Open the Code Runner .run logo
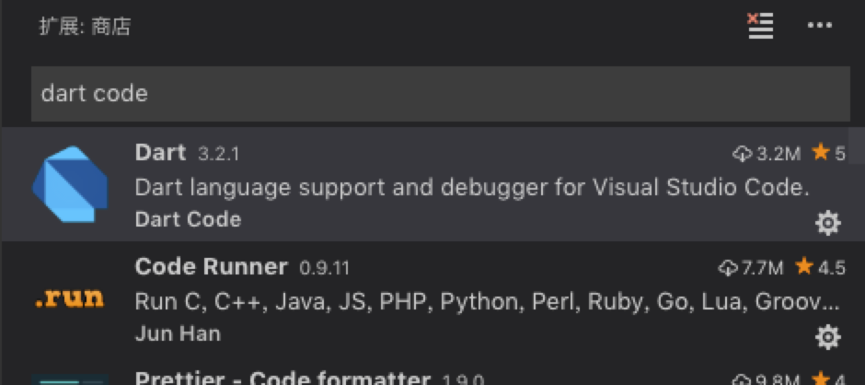Screen dimensions: 865x385 [x=69, y=298]
